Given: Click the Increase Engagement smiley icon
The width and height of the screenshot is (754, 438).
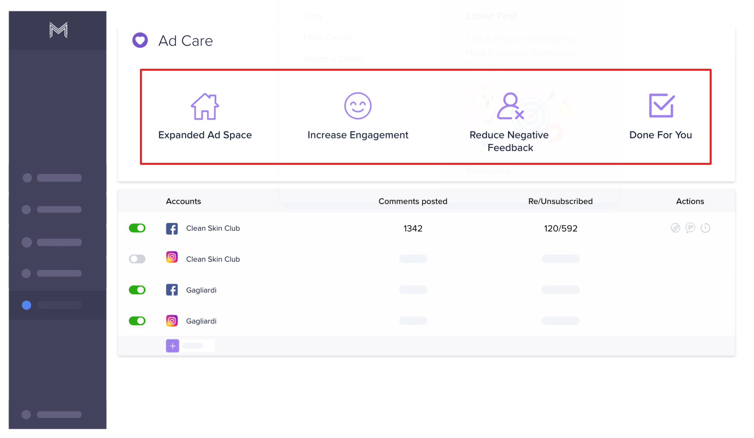Looking at the screenshot, I should click(358, 106).
